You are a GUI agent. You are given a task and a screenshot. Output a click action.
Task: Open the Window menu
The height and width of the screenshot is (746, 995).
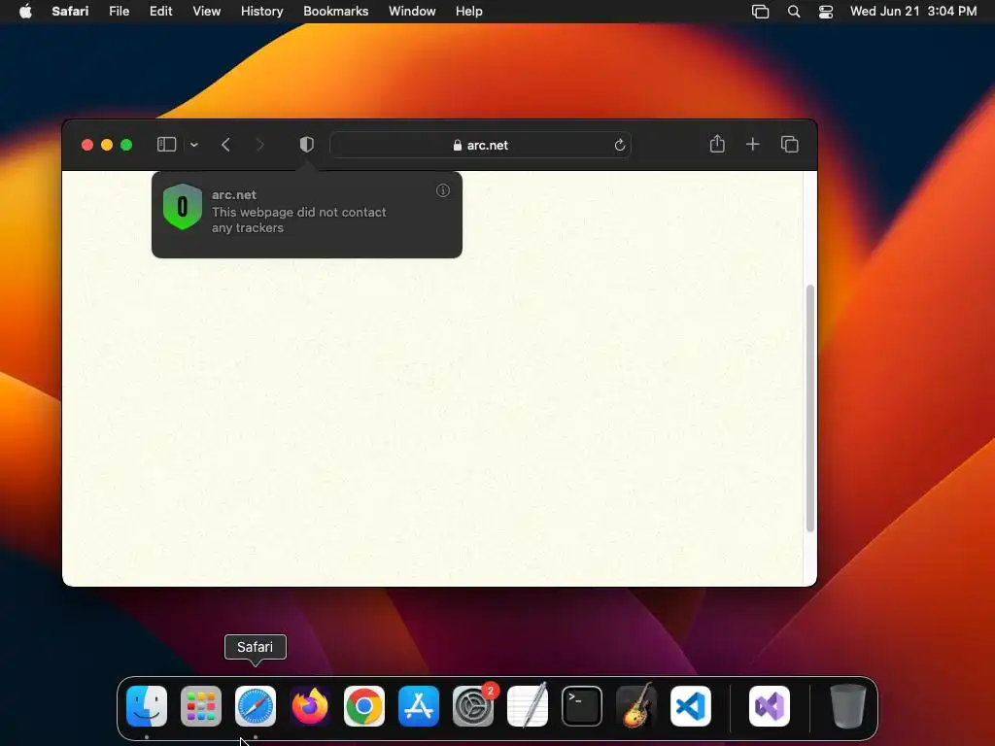tap(412, 12)
